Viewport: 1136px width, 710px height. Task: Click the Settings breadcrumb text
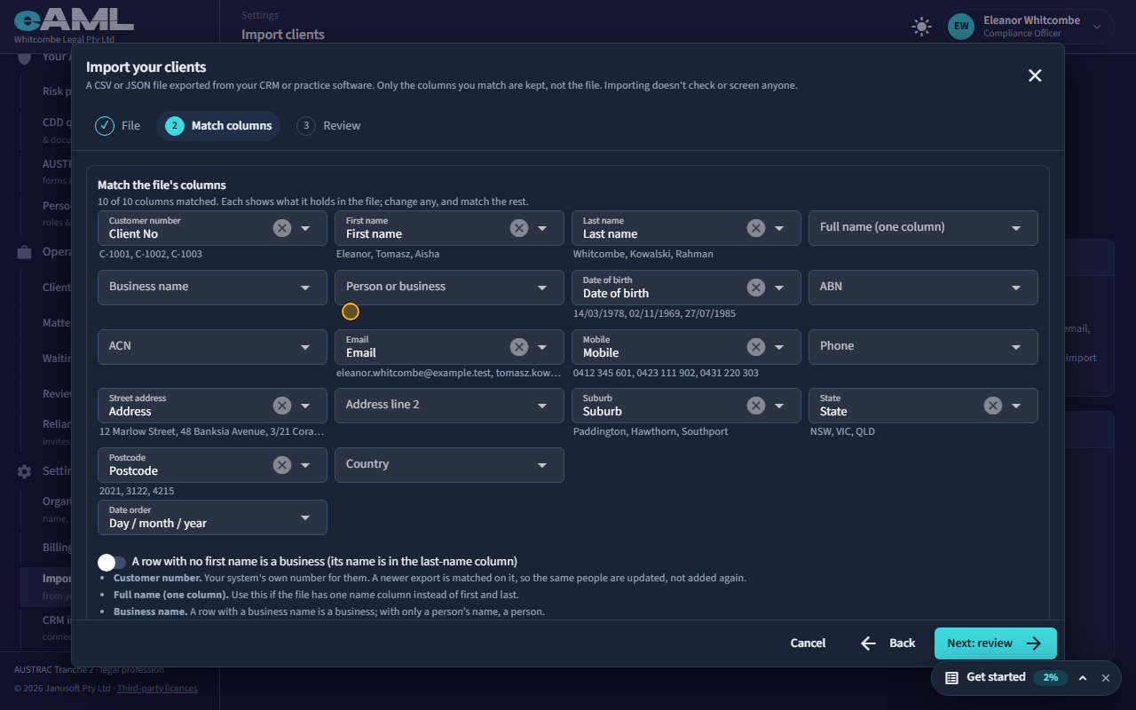point(260,15)
